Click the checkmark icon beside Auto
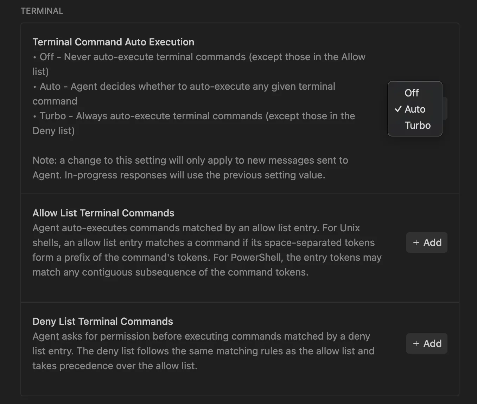This screenshot has width=477, height=404. pos(398,109)
